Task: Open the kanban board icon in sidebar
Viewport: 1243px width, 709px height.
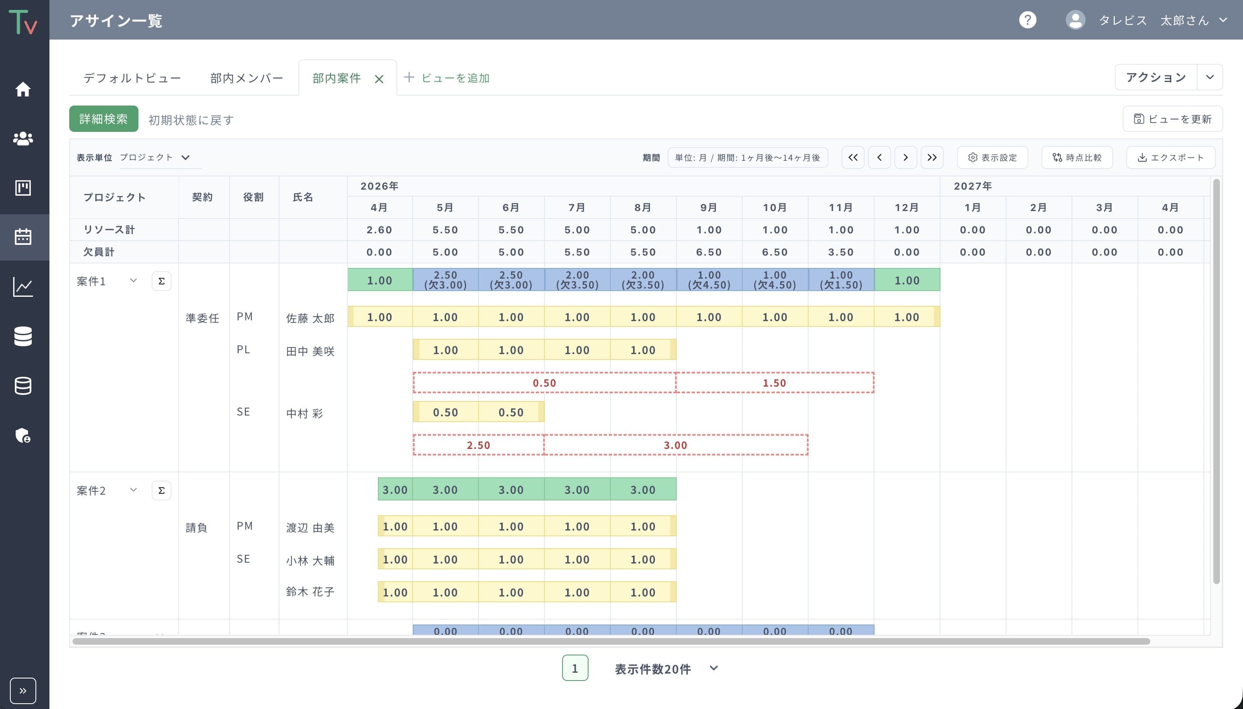Action: (23, 188)
